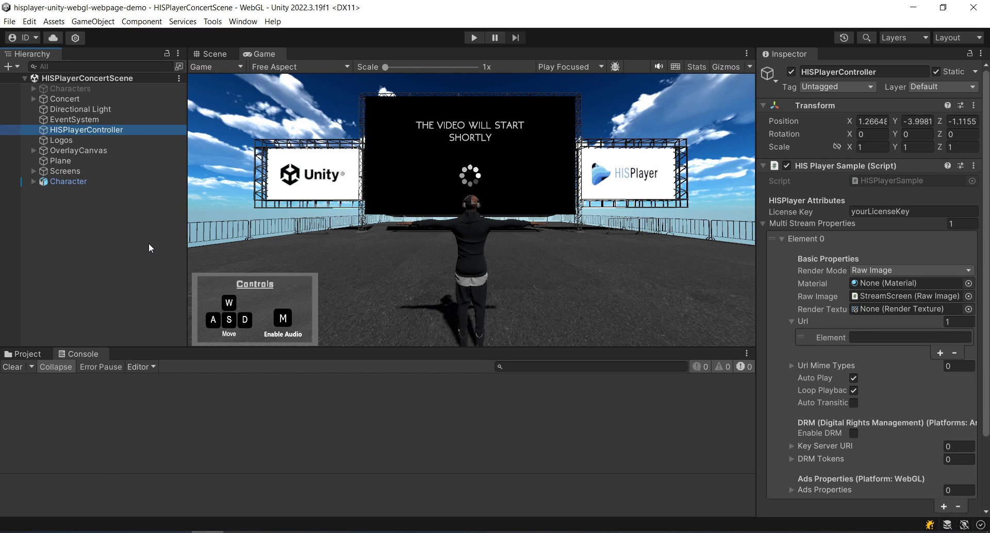Toggle the Loop Playback checkbox
The width and height of the screenshot is (990, 533).
[853, 390]
